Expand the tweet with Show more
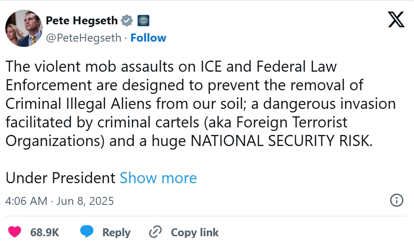Screen dimensions: 414x246 coord(158,178)
